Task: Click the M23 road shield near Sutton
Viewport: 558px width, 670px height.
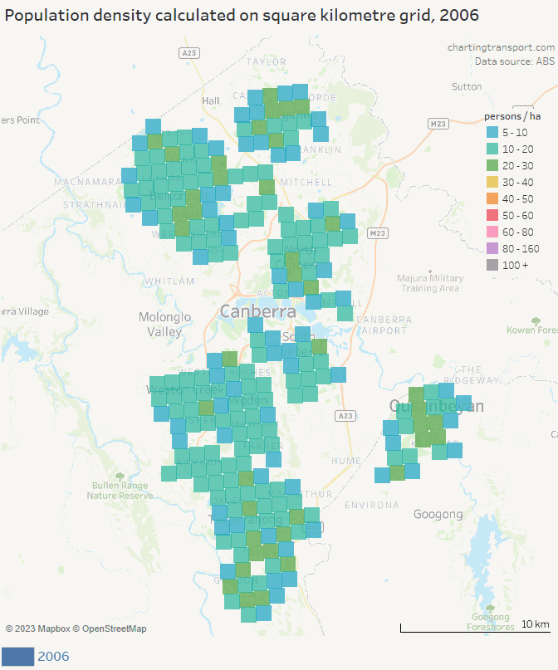Action: coord(438,123)
